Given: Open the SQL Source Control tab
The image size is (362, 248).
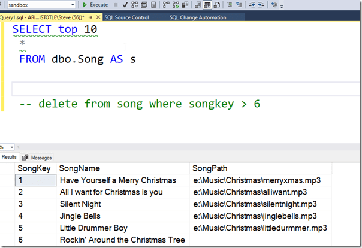Looking at the screenshot, I should click(126, 17).
